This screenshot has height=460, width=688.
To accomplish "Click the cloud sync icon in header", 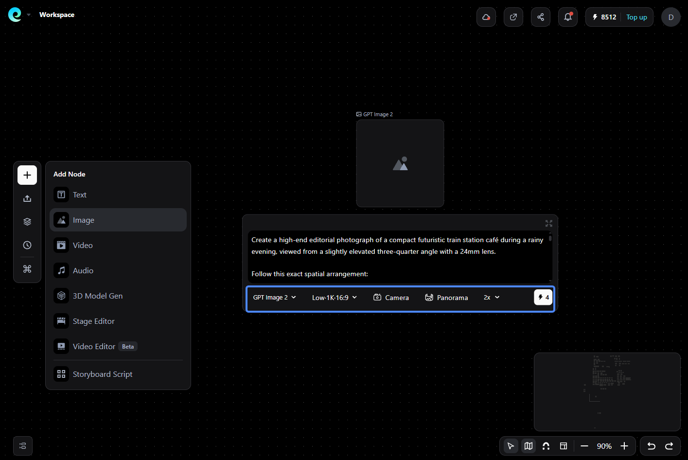I will pos(486,17).
